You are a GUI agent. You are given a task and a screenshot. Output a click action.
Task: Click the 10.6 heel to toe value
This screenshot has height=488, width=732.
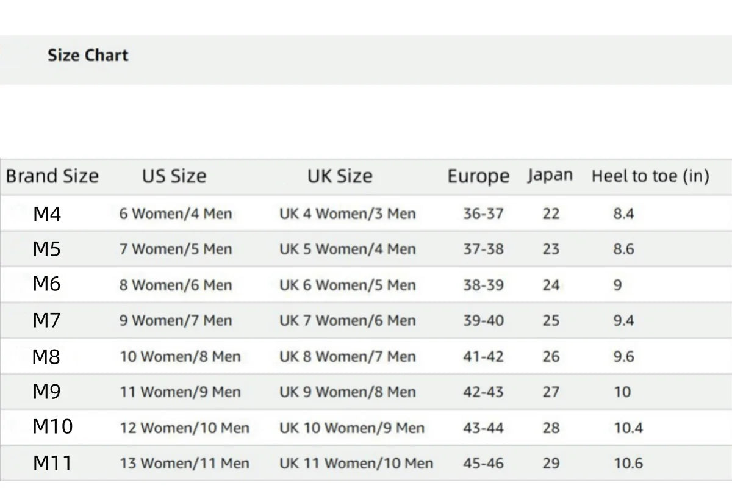click(628, 464)
